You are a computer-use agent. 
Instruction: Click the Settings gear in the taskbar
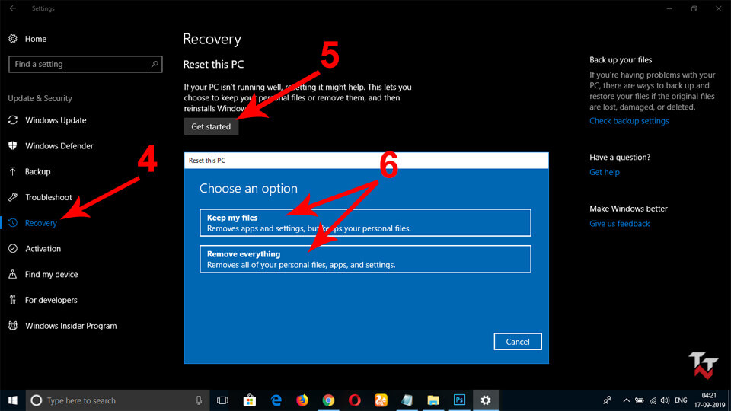pyautogui.click(x=486, y=400)
